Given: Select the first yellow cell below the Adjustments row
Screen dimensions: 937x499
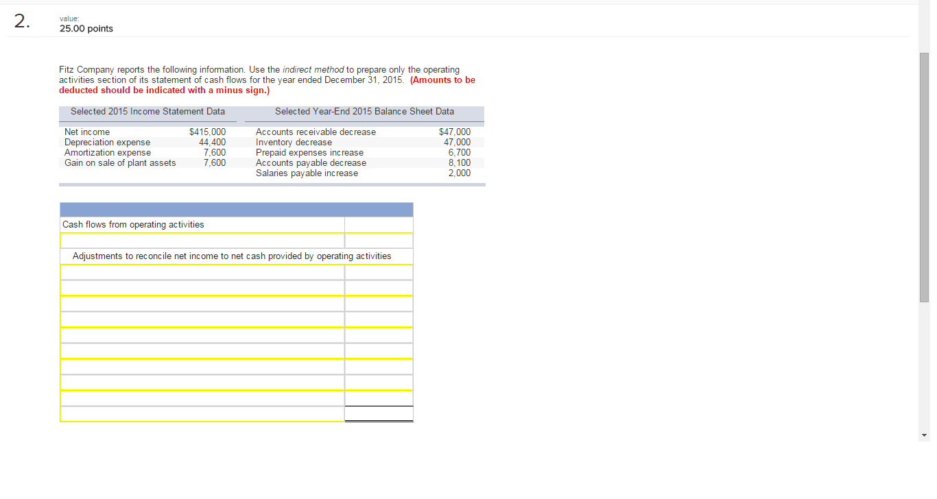Looking at the screenshot, I should [x=202, y=272].
